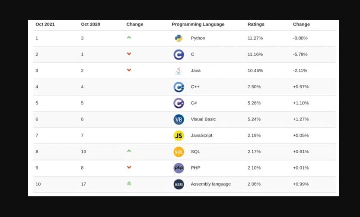Click the Ratings column header
Viewport: 360px width, 217px height.
coord(256,25)
